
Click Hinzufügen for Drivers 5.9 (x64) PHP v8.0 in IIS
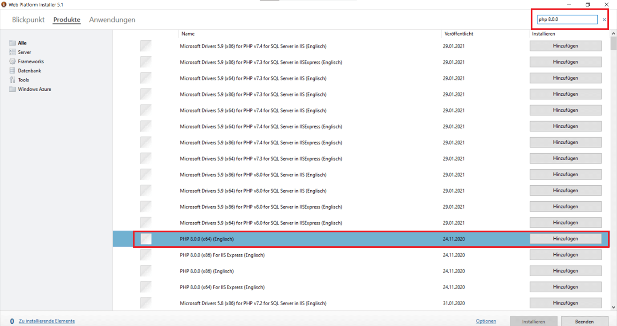coord(565,190)
